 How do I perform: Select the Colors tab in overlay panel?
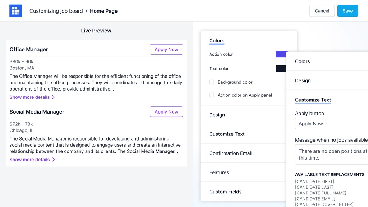[x=302, y=61]
